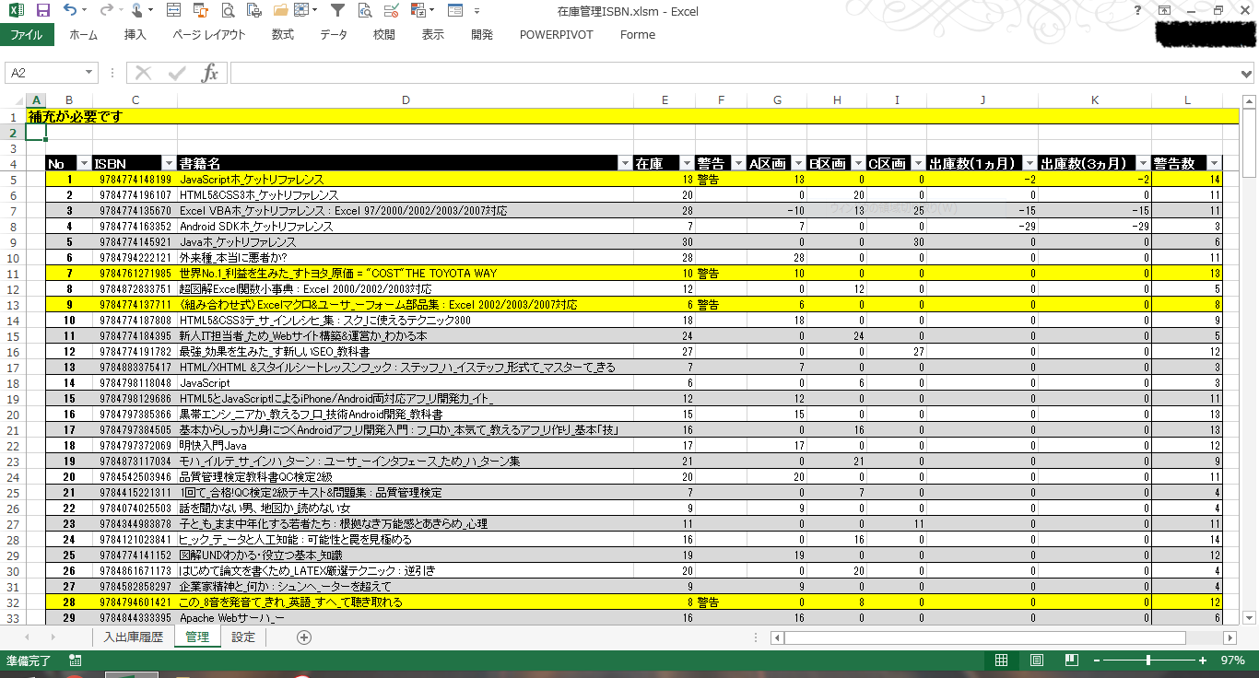Open the 警告 column filter dropdown
The width and height of the screenshot is (1259, 678).
(x=737, y=164)
